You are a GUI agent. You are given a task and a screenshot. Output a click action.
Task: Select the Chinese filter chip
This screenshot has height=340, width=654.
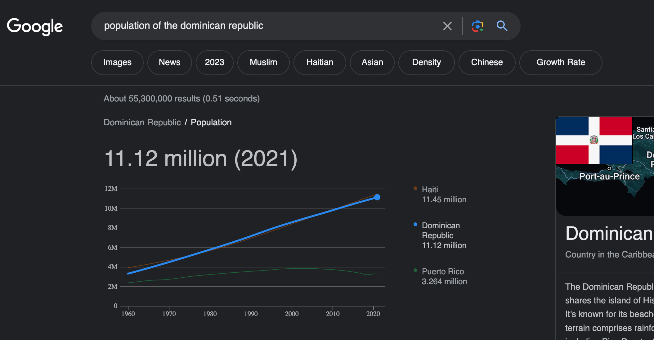point(487,62)
